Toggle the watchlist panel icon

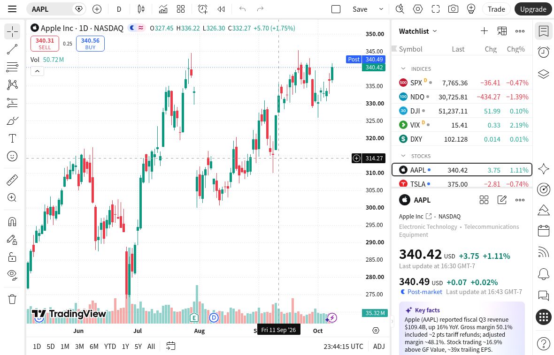[x=543, y=31]
